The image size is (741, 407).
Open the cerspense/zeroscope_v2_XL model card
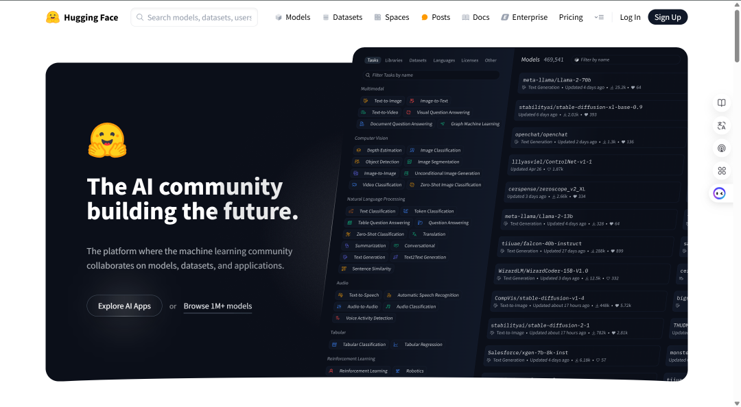click(x=592, y=192)
